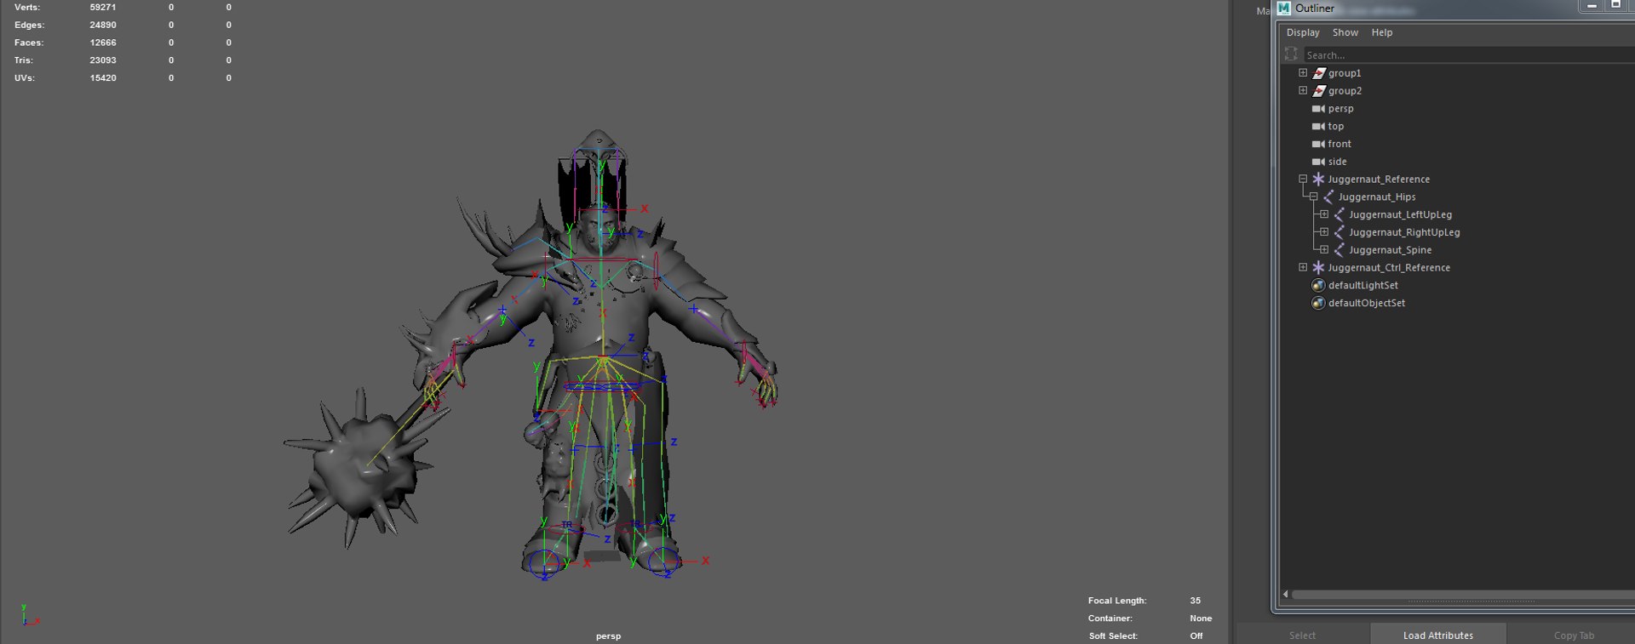The width and height of the screenshot is (1635, 644).
Task: Click the group2 transform icon
Action: pyautogui.click(x=1318, y=91)
